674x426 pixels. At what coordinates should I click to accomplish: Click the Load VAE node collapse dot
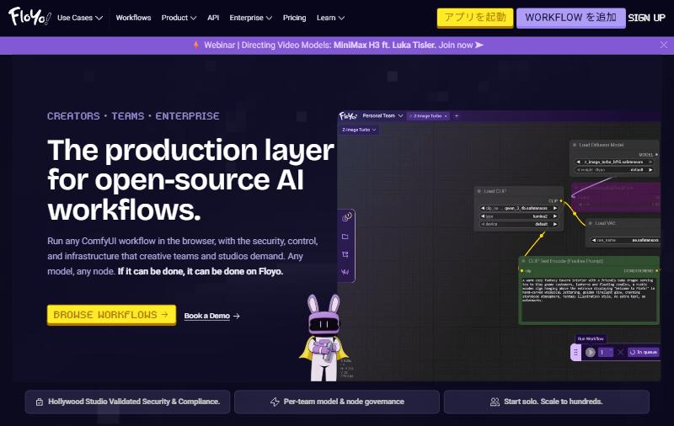(591, 223)
